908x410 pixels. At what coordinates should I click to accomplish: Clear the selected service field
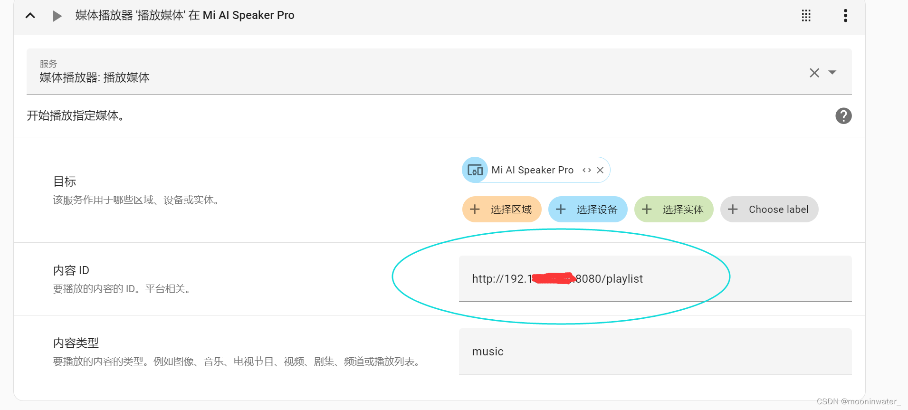tap(814, 73)
